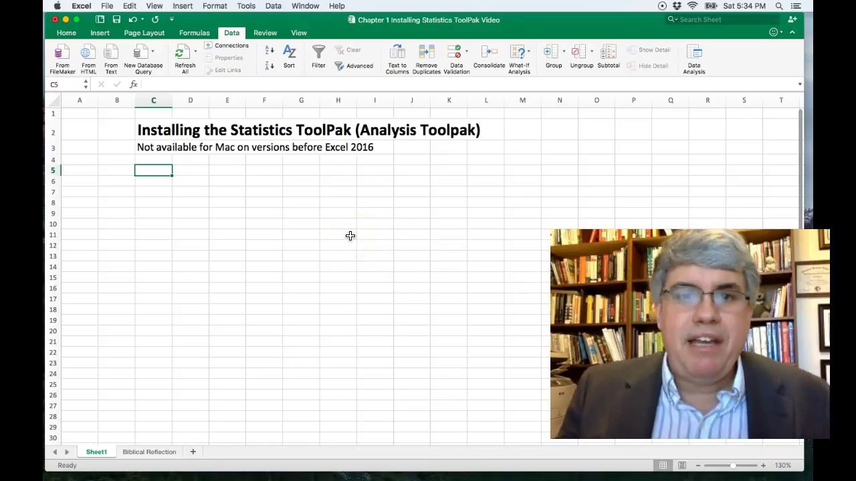Screen dimensions: 856x481
Task: Adjust the zoom slider handle
Action: click(733, 465)
